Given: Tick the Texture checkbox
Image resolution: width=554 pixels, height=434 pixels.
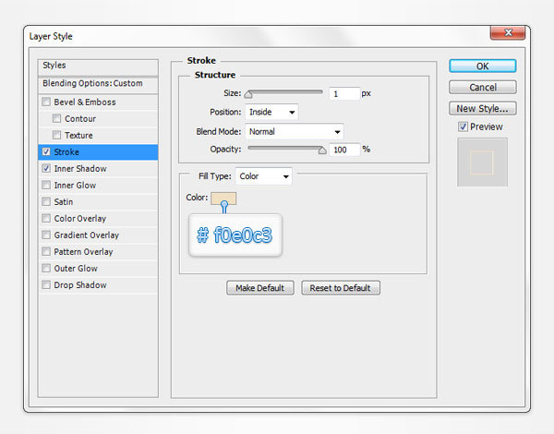Looking at the screenshot, I should pos(56,135).
